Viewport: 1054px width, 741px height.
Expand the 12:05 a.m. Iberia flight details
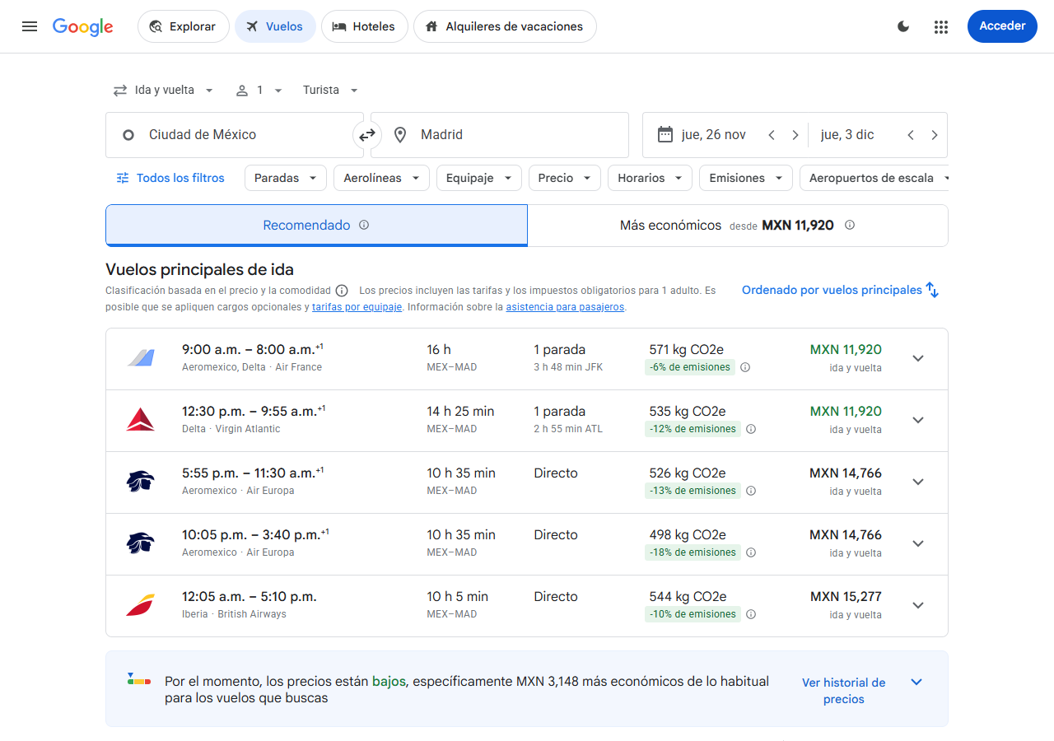coord(918,605)
